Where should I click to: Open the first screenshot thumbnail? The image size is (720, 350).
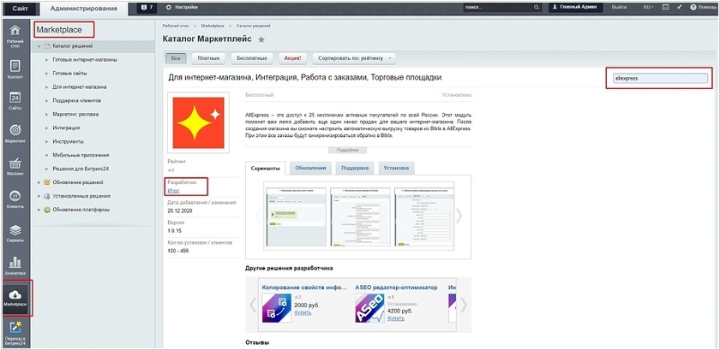point(297,217)
